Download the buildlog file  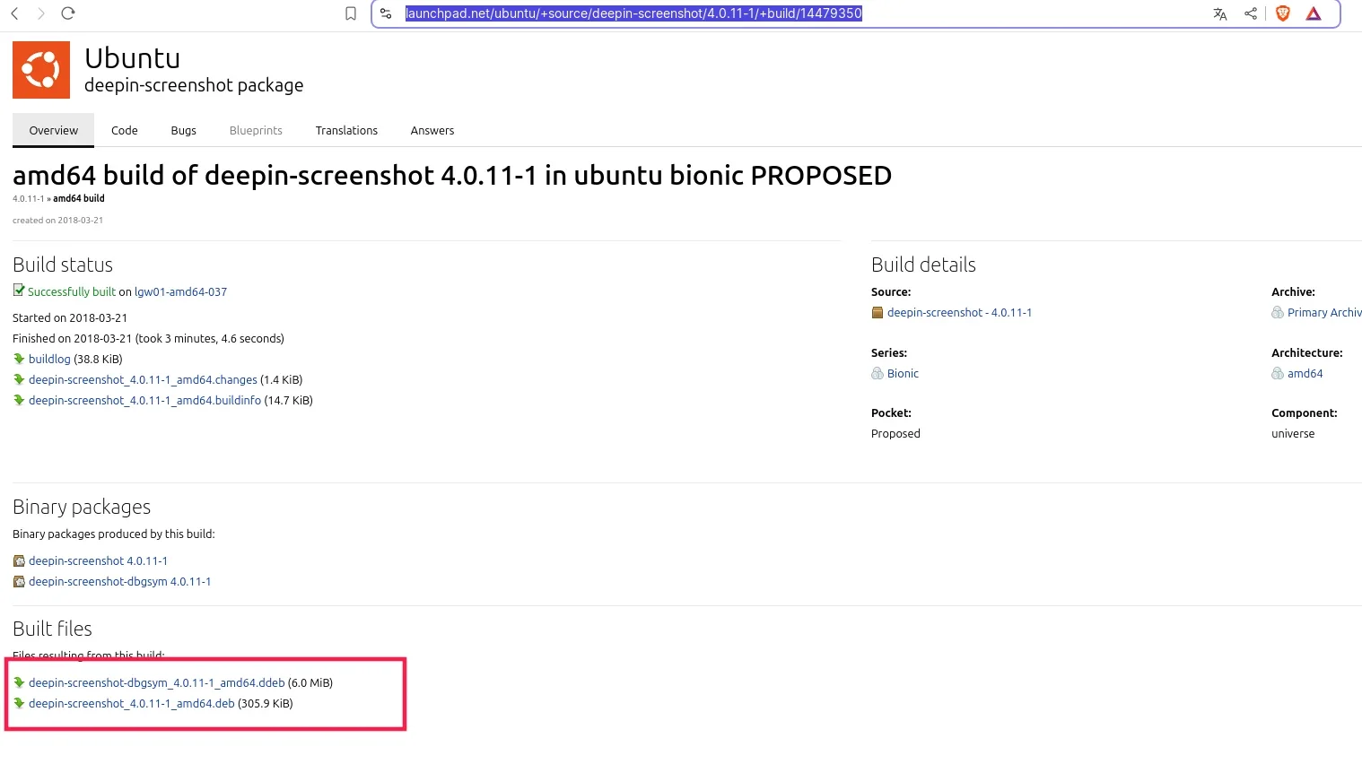(x=49, y=360)
